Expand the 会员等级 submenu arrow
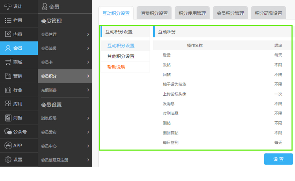 point(88,48)
